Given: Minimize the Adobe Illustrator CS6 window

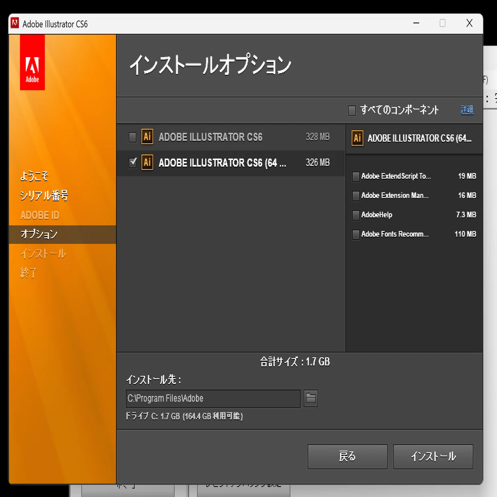Looking at the screenshot, I should tap(417, 23).
